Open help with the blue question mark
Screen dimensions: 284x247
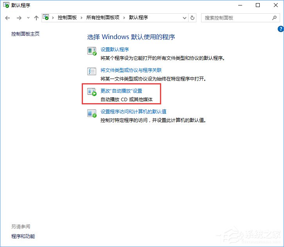280,29
